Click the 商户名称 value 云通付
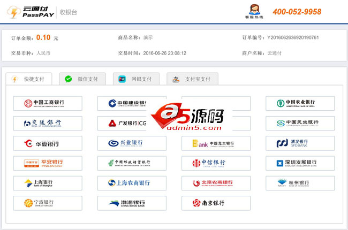Screen dimensions: 348x230 tap(274, 53)
